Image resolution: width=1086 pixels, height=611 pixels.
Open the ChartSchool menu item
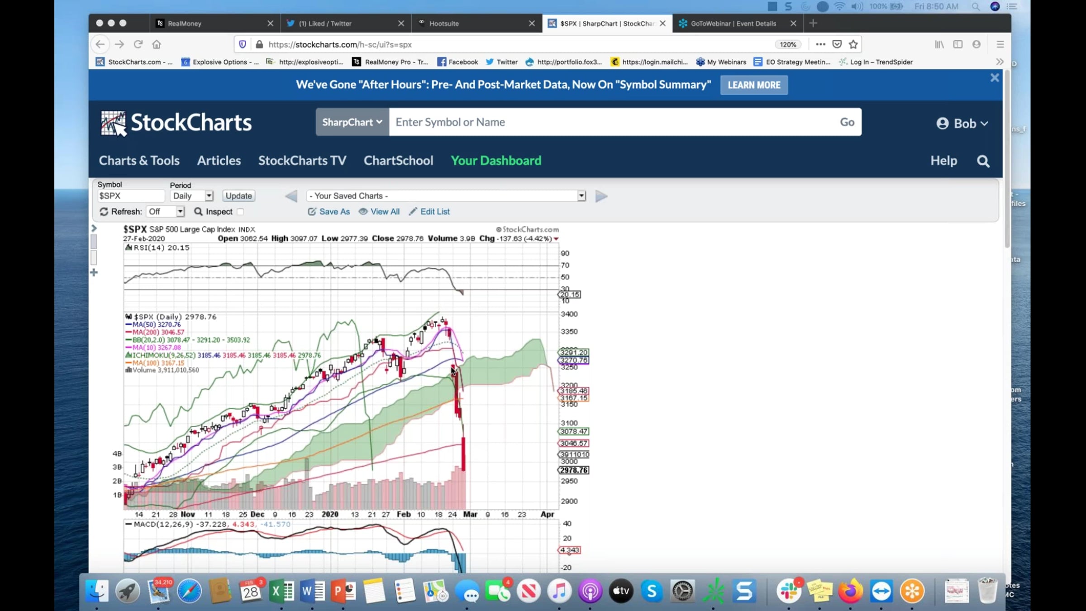pos(398,161)
